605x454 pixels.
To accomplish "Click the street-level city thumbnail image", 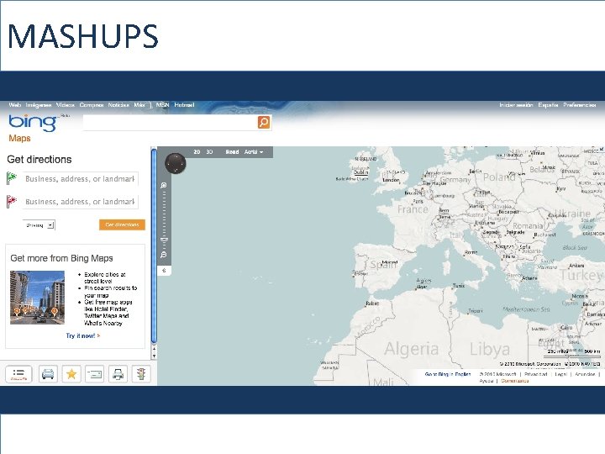I will point(37,298).
